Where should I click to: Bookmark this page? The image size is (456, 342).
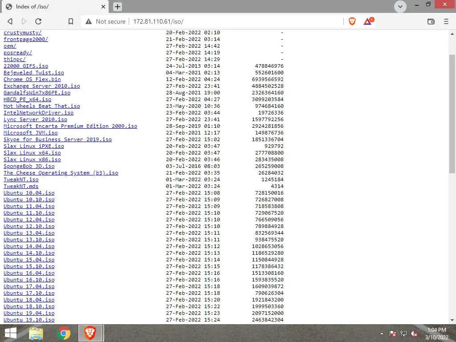(71, 21)
